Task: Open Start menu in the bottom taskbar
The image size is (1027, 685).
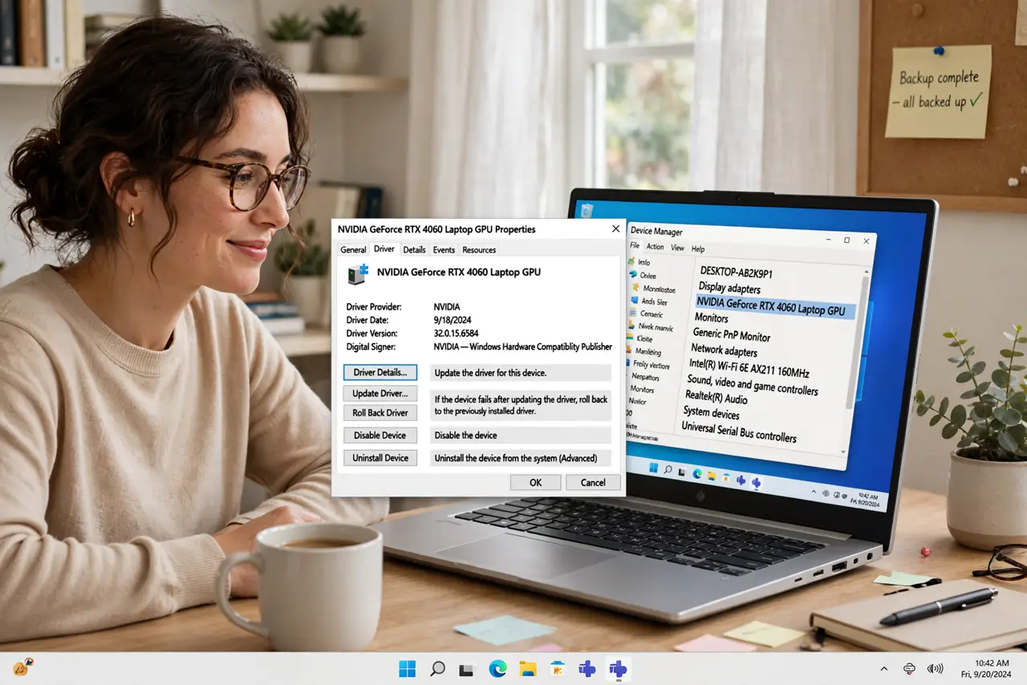Action: click(x=408, y=669)
